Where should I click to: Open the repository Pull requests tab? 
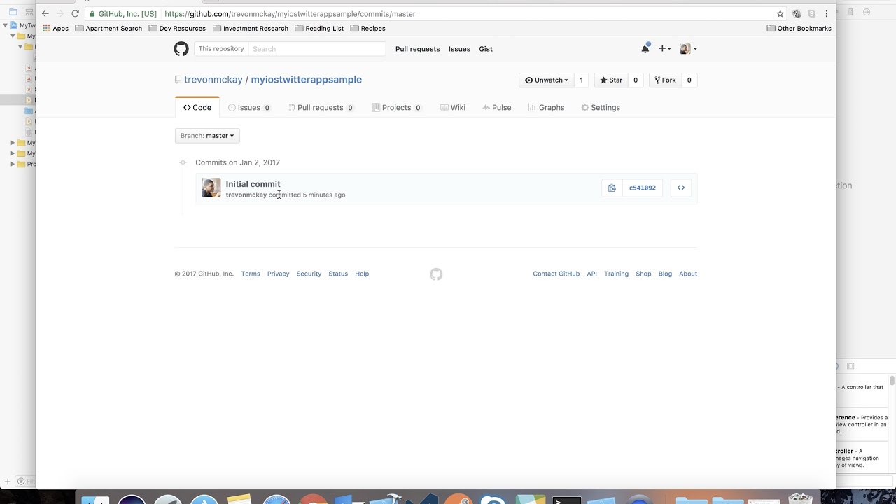(321, 108)
